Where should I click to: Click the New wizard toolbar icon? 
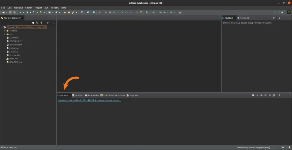tap(4, 12)
